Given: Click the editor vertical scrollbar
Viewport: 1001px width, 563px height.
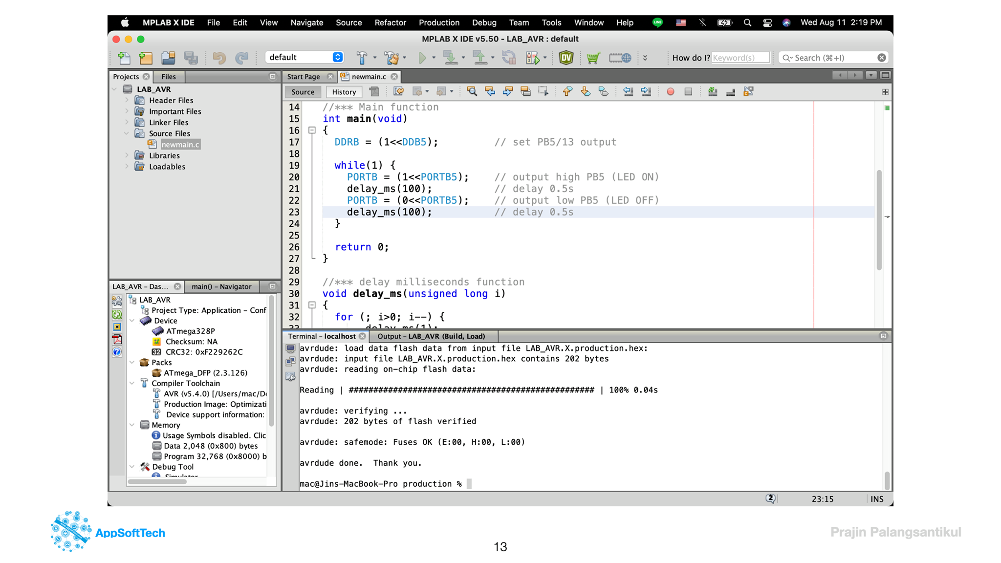Looking at the screenshot, I should (879, 220).
